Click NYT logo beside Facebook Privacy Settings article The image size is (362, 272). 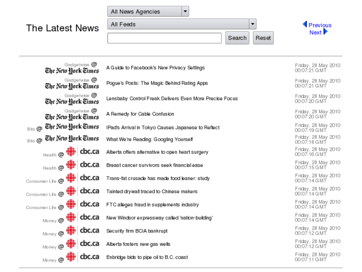pos(72,70)
